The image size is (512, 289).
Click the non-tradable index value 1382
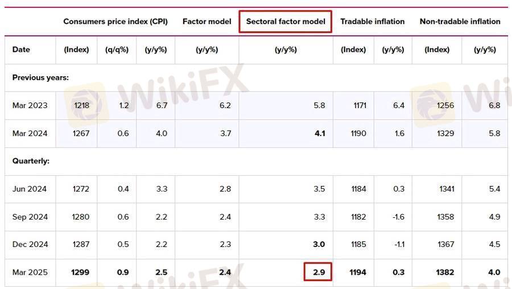point(445,272)
